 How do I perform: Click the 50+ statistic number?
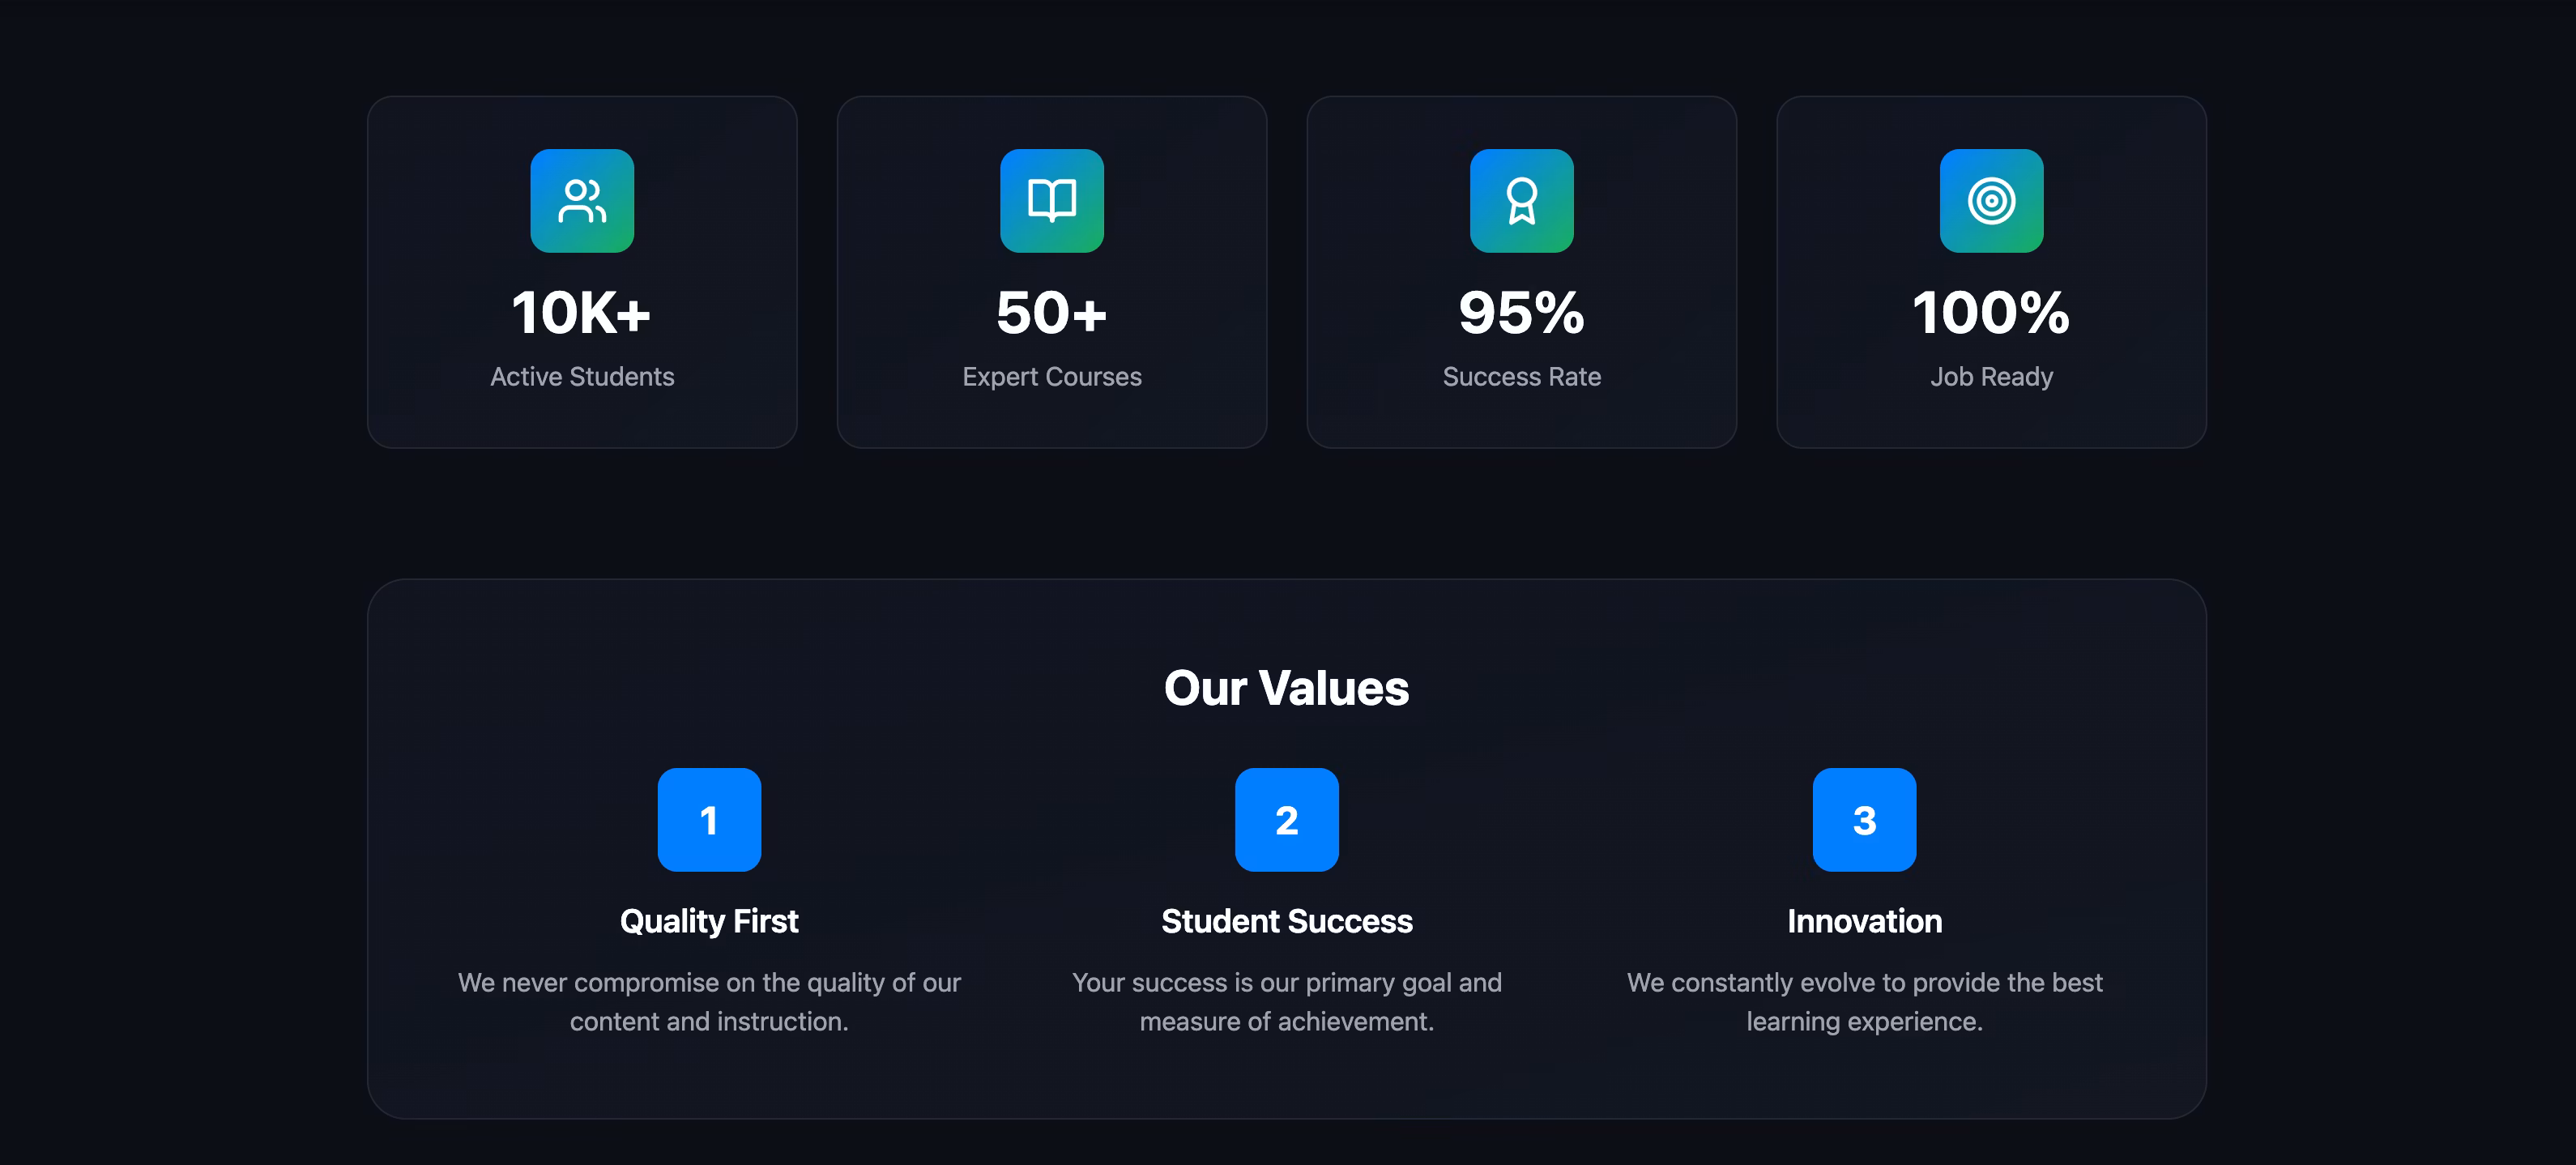point(1052,313)
